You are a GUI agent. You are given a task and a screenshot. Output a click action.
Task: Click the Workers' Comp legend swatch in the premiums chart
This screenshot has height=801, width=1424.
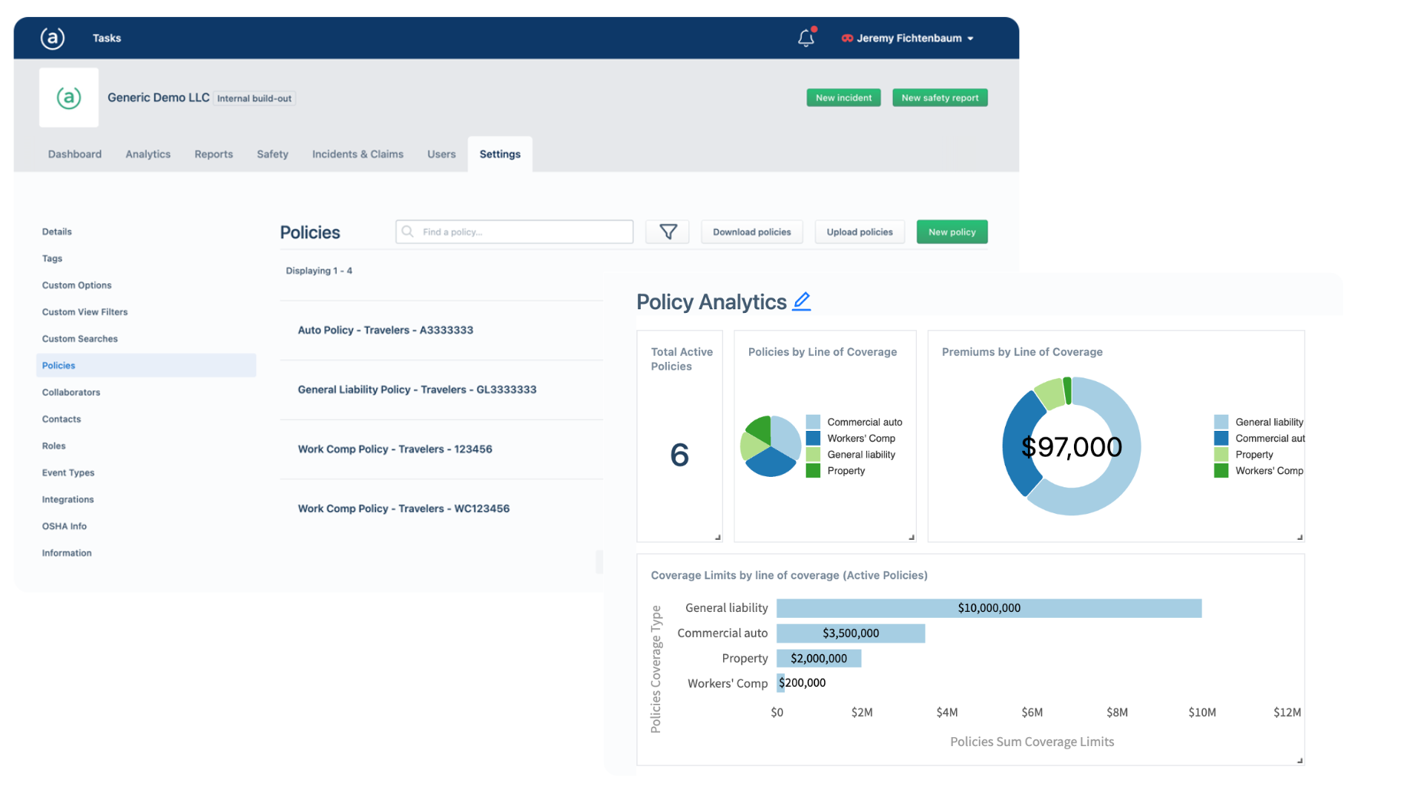point(1221,471)
